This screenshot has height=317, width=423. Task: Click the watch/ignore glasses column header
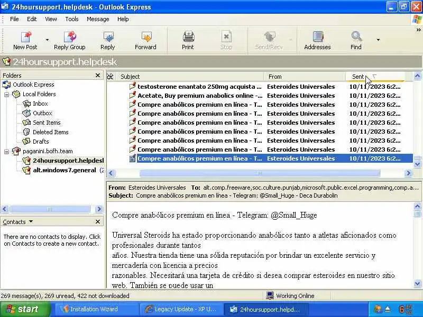point(111,77)
